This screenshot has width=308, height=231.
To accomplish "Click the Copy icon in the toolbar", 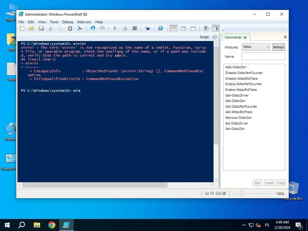I will click(60, 29).
